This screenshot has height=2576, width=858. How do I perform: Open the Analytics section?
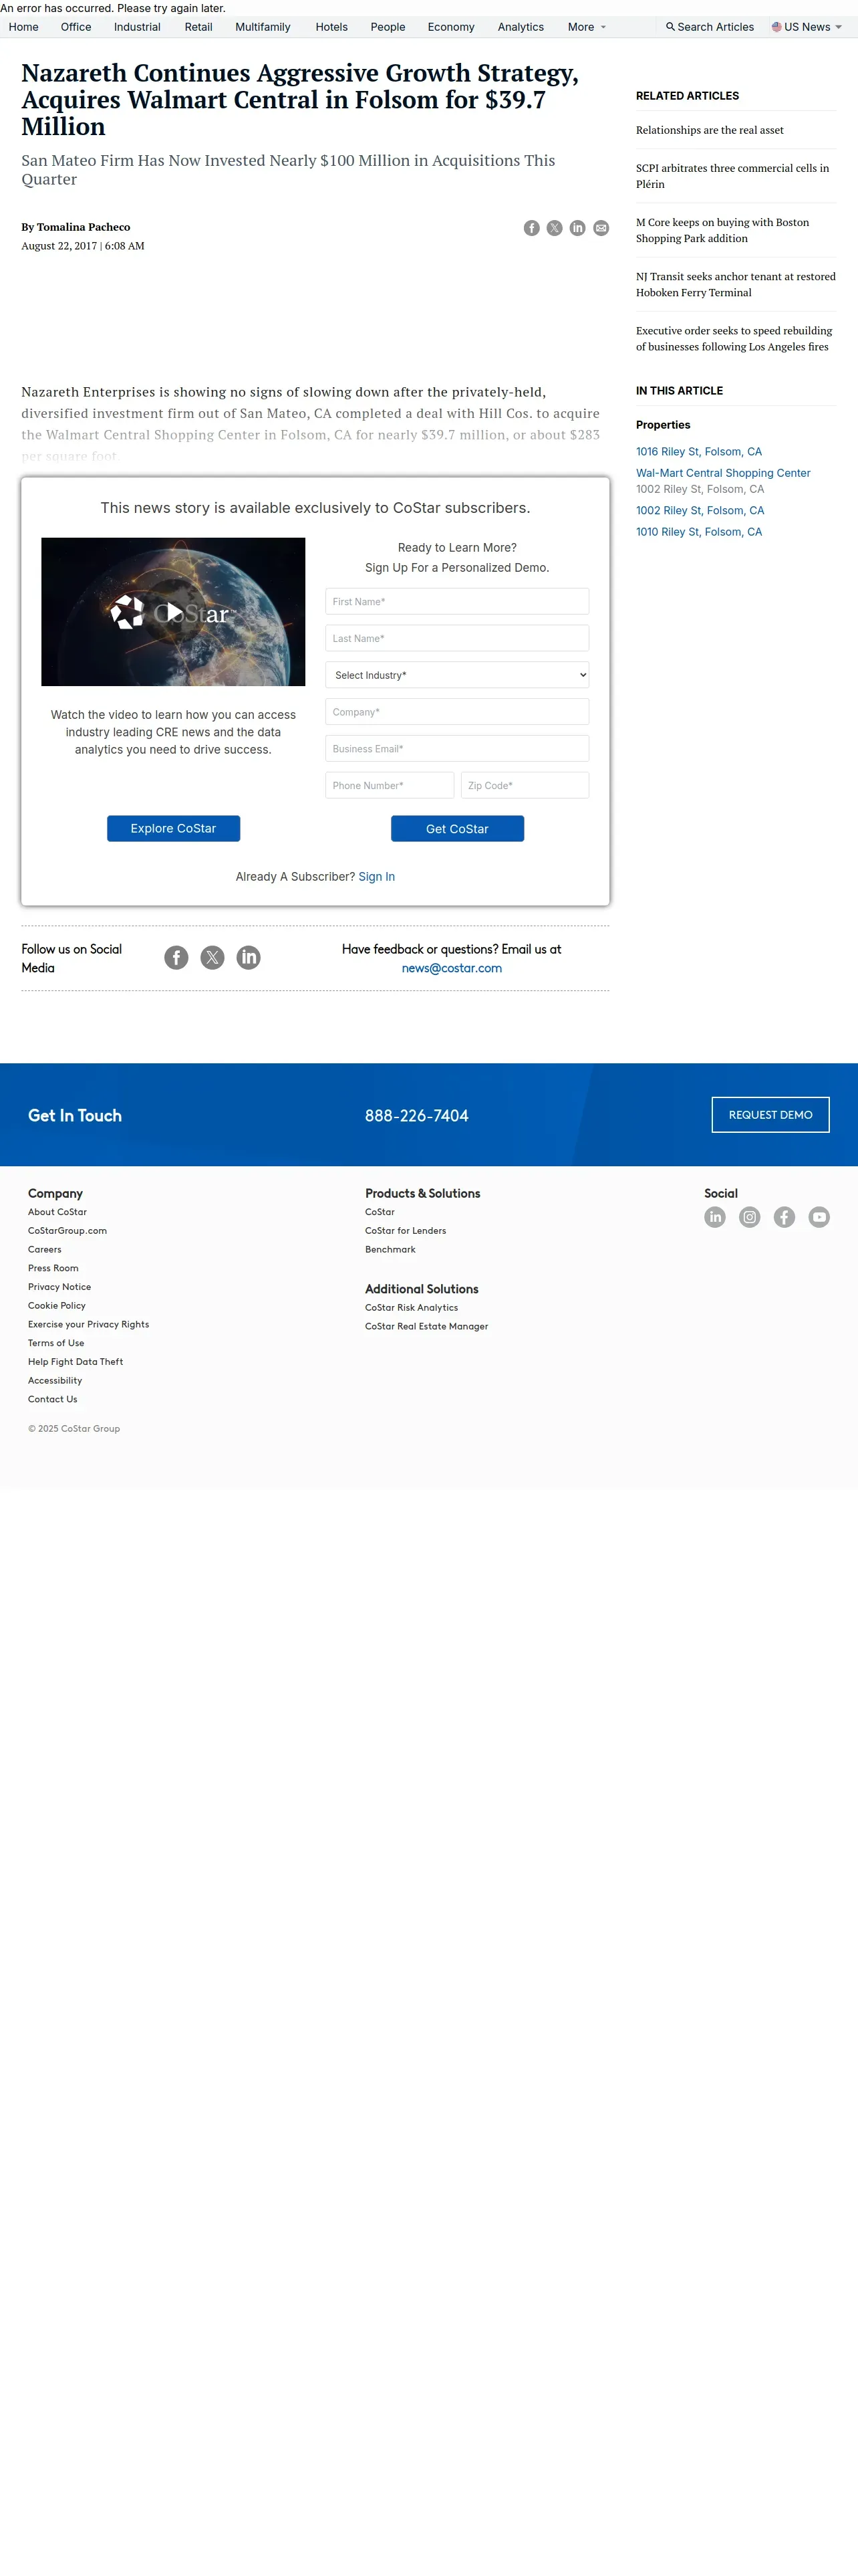point(521,27)
